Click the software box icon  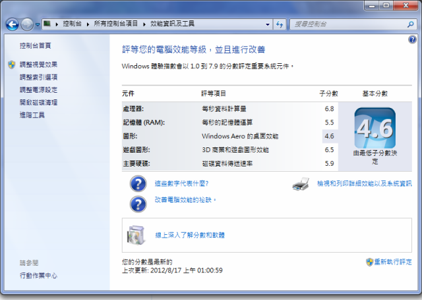click(x=136, y=235)
